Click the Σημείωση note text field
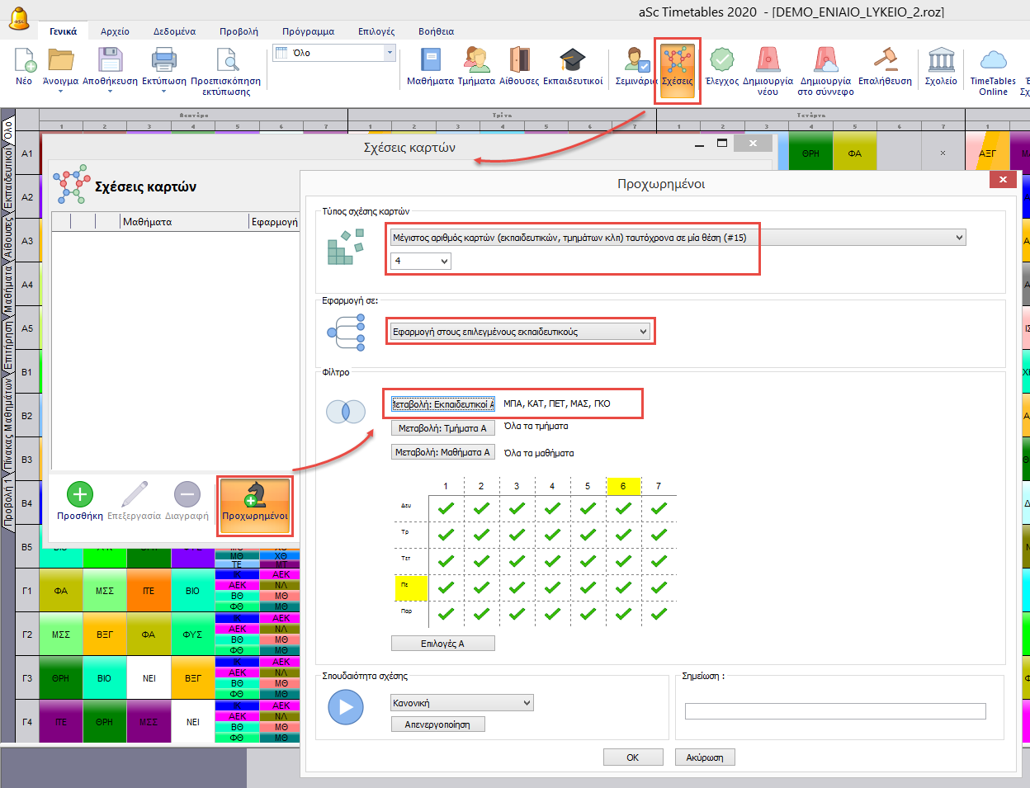Image resolution: width=1030 pixels, height=788 pixels. click(x=835, y=711)
